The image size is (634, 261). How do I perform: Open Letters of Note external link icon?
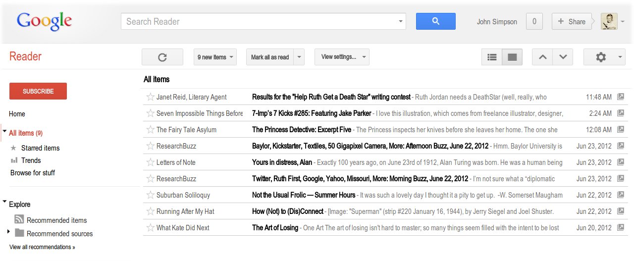pyautogui.click(x=621, y=162)
